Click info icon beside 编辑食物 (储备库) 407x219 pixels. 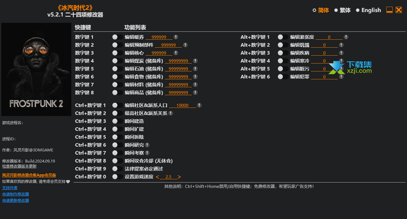(195, 77)
